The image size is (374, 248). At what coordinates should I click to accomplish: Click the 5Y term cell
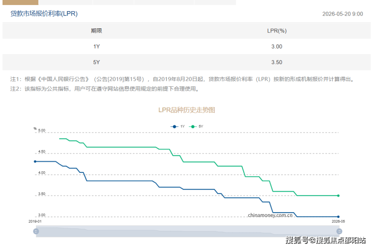(x=97, y=62)
